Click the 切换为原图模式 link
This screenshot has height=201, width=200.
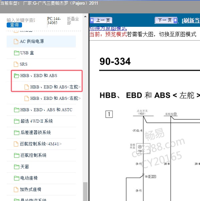point(108,28)
